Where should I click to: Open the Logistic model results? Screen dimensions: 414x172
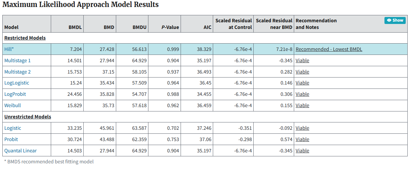tap(13, 128)
